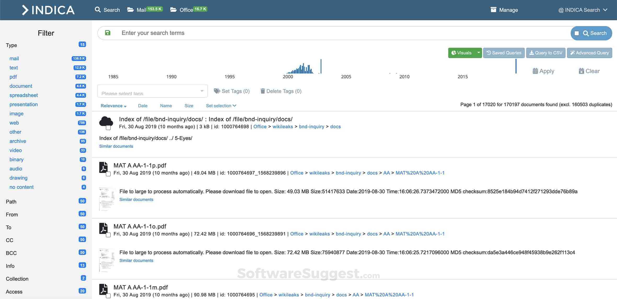Check the checkbox under the cloud result

pyautogui.click(x=108, y=128)
